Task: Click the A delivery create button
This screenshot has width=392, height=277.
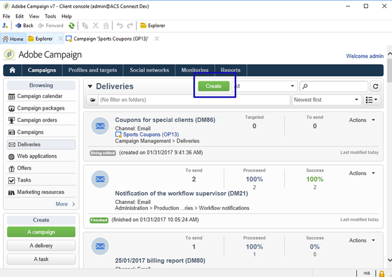Action: pyautogui.click(x=41, y=246)
